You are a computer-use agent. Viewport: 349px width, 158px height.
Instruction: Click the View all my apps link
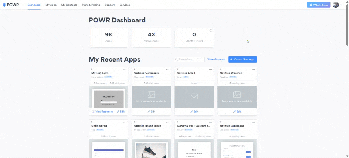216,59
